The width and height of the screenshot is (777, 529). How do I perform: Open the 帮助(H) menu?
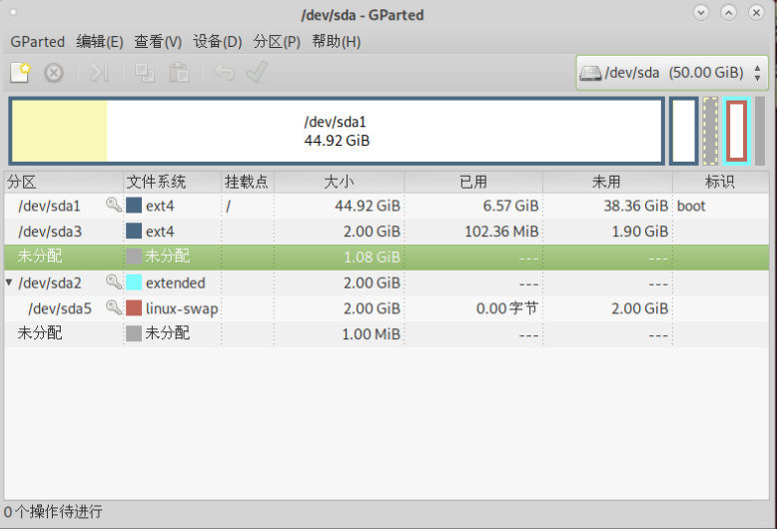[337, 42]
